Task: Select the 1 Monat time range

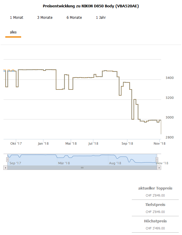Action: [16, 18]
